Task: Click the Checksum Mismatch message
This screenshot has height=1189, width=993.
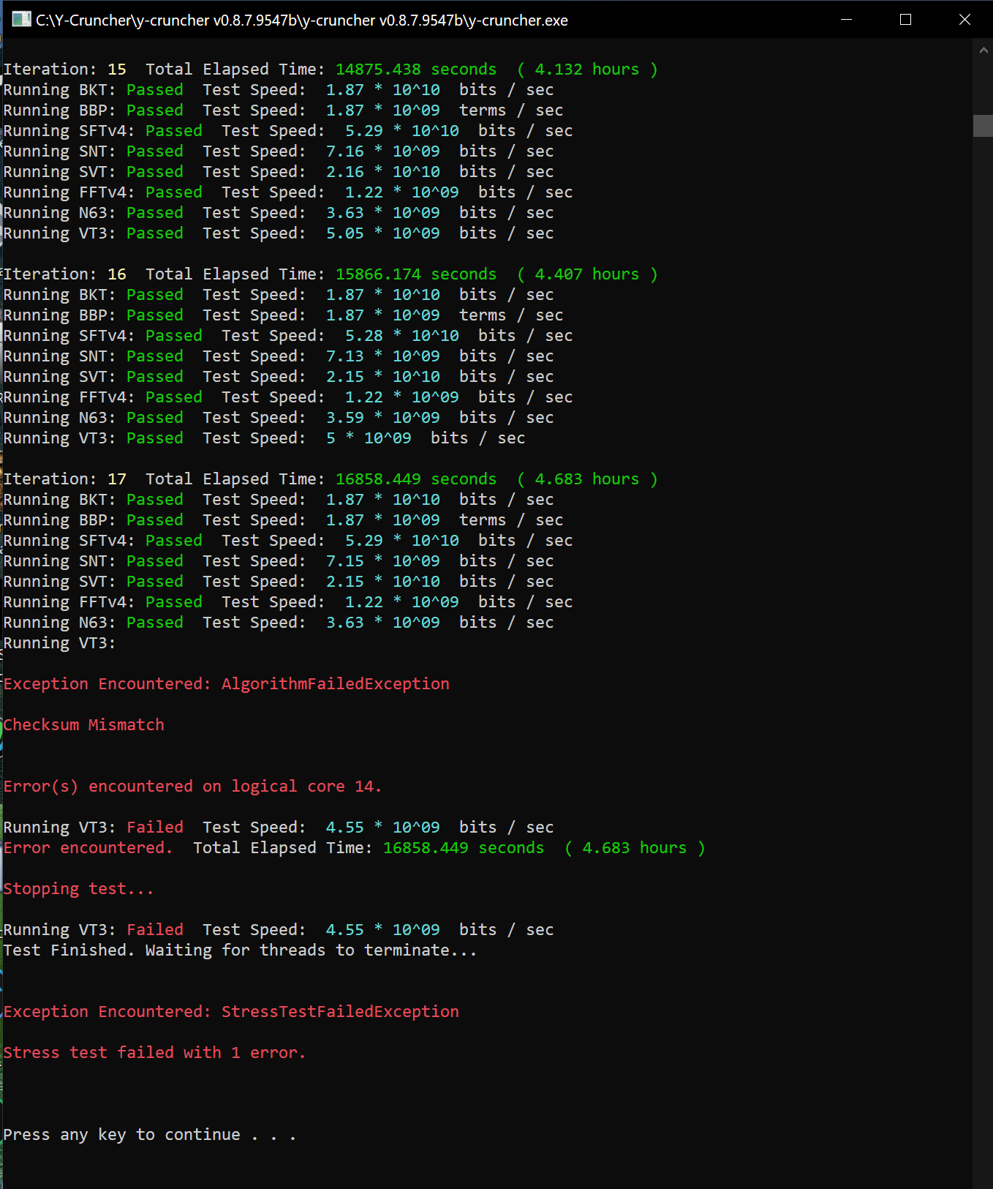Action: point(84,725)
